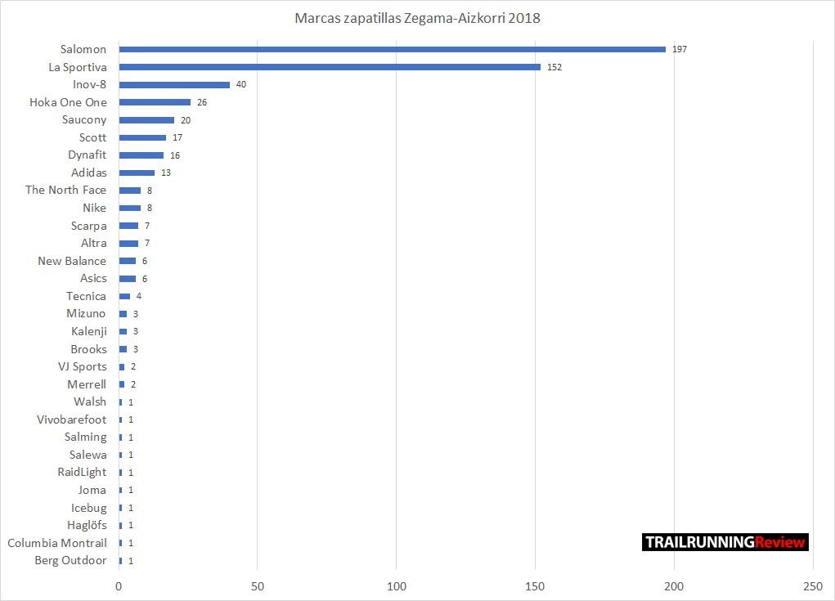Select the Tecnica label
This screenshot has height=601, width=835.
pyautogui.click(x=86, y=296)
